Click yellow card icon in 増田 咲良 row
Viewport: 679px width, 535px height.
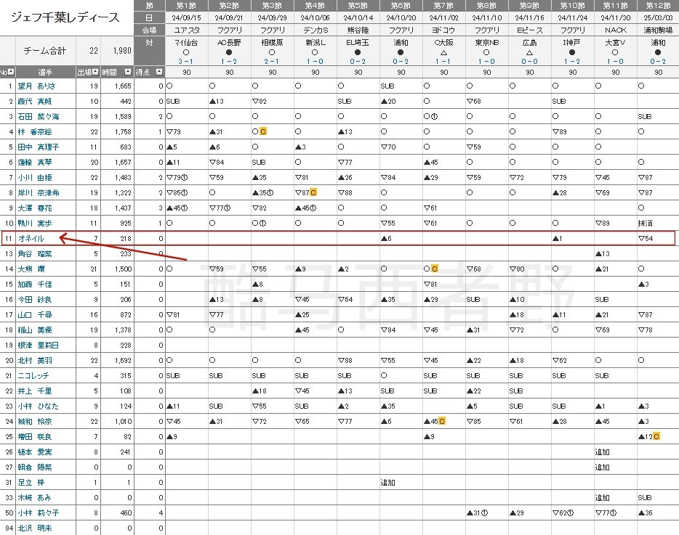tap(656, 436)
